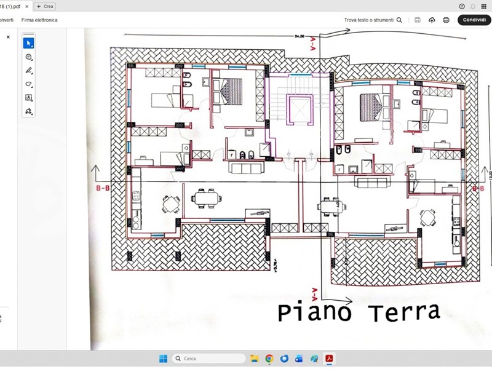Print the document using the printer icon
Screen dimensions: 492x369
pyautogui.click(x=446, y=20)
